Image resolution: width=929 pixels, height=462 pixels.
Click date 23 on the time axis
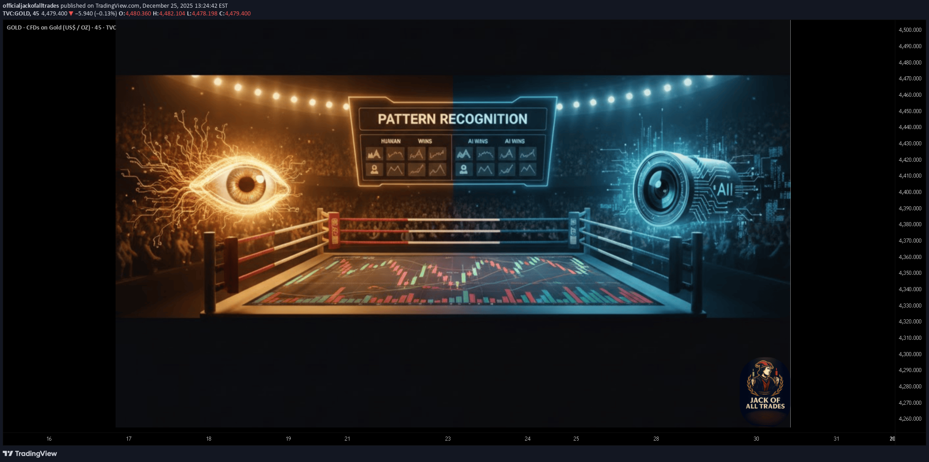448,439
